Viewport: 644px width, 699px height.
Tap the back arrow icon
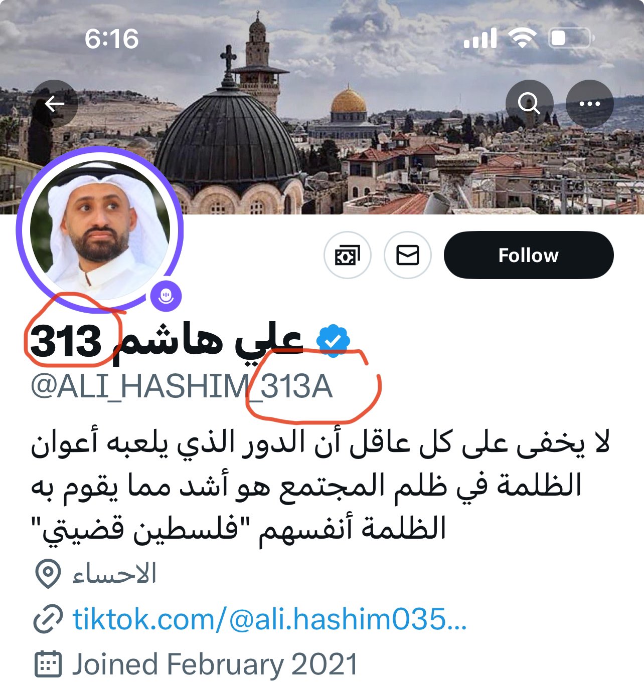pyautogui.click(x=54, y=104)
